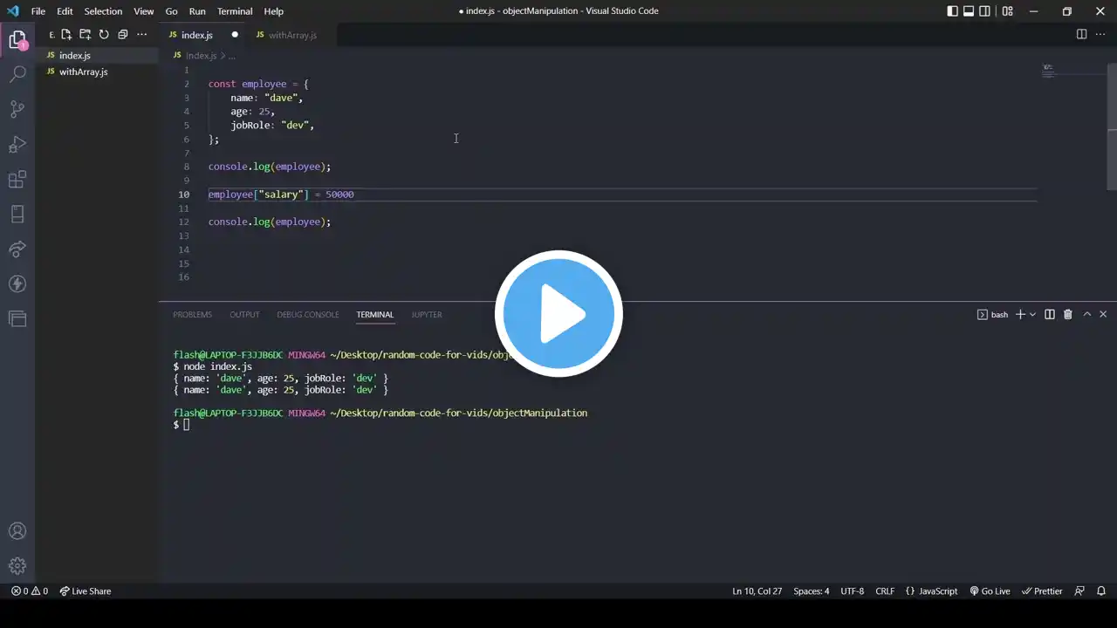Open index.js in the Explorer file list
This screenshot has height=628, width=1117.
[97, 56]
